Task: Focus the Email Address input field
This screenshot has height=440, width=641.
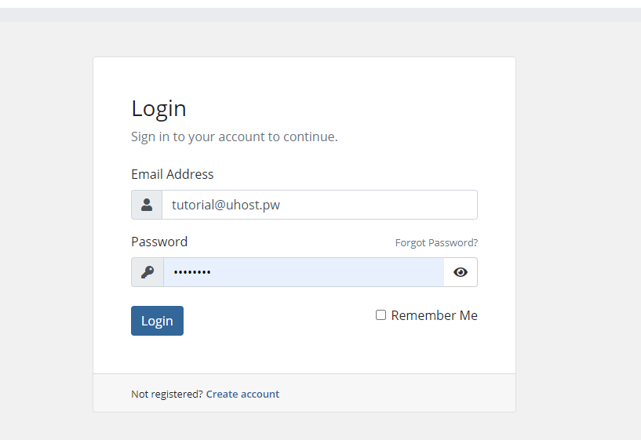Action: 319,205
